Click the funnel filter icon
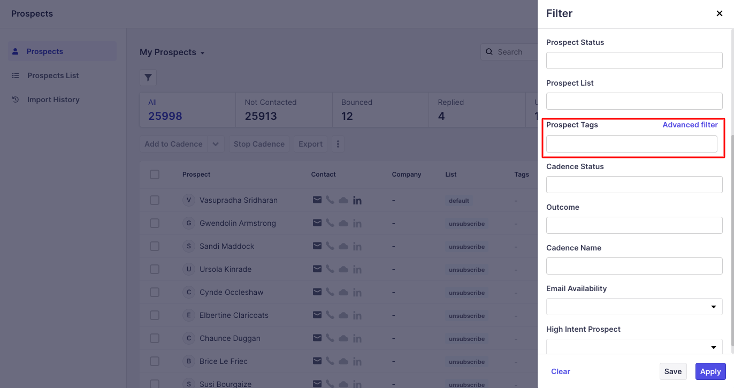Screen dimensions: 734x388 coord(148,78)
